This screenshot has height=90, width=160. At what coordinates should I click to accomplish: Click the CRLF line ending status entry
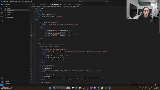(147, 85)
